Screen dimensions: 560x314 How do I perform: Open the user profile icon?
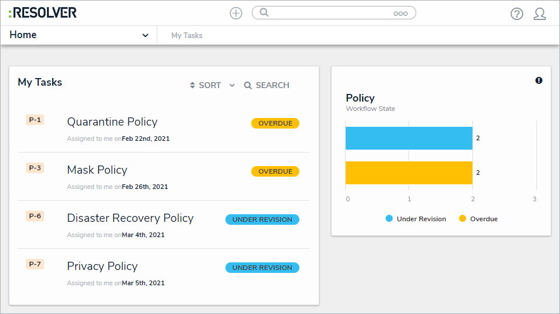(539, 14)
